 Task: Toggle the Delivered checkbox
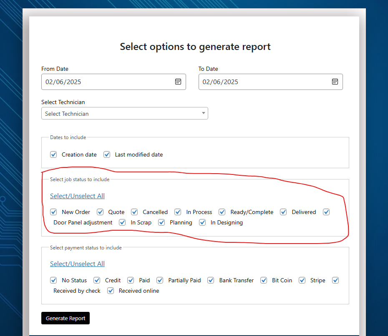point(283,212)
